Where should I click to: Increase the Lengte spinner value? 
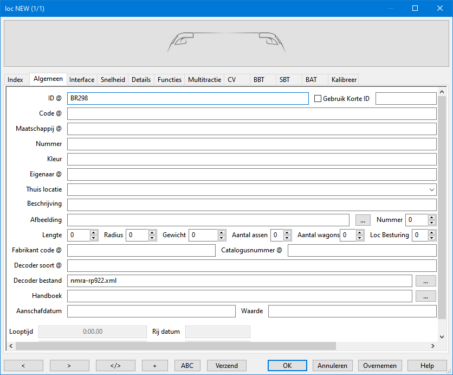pos(94,232)
